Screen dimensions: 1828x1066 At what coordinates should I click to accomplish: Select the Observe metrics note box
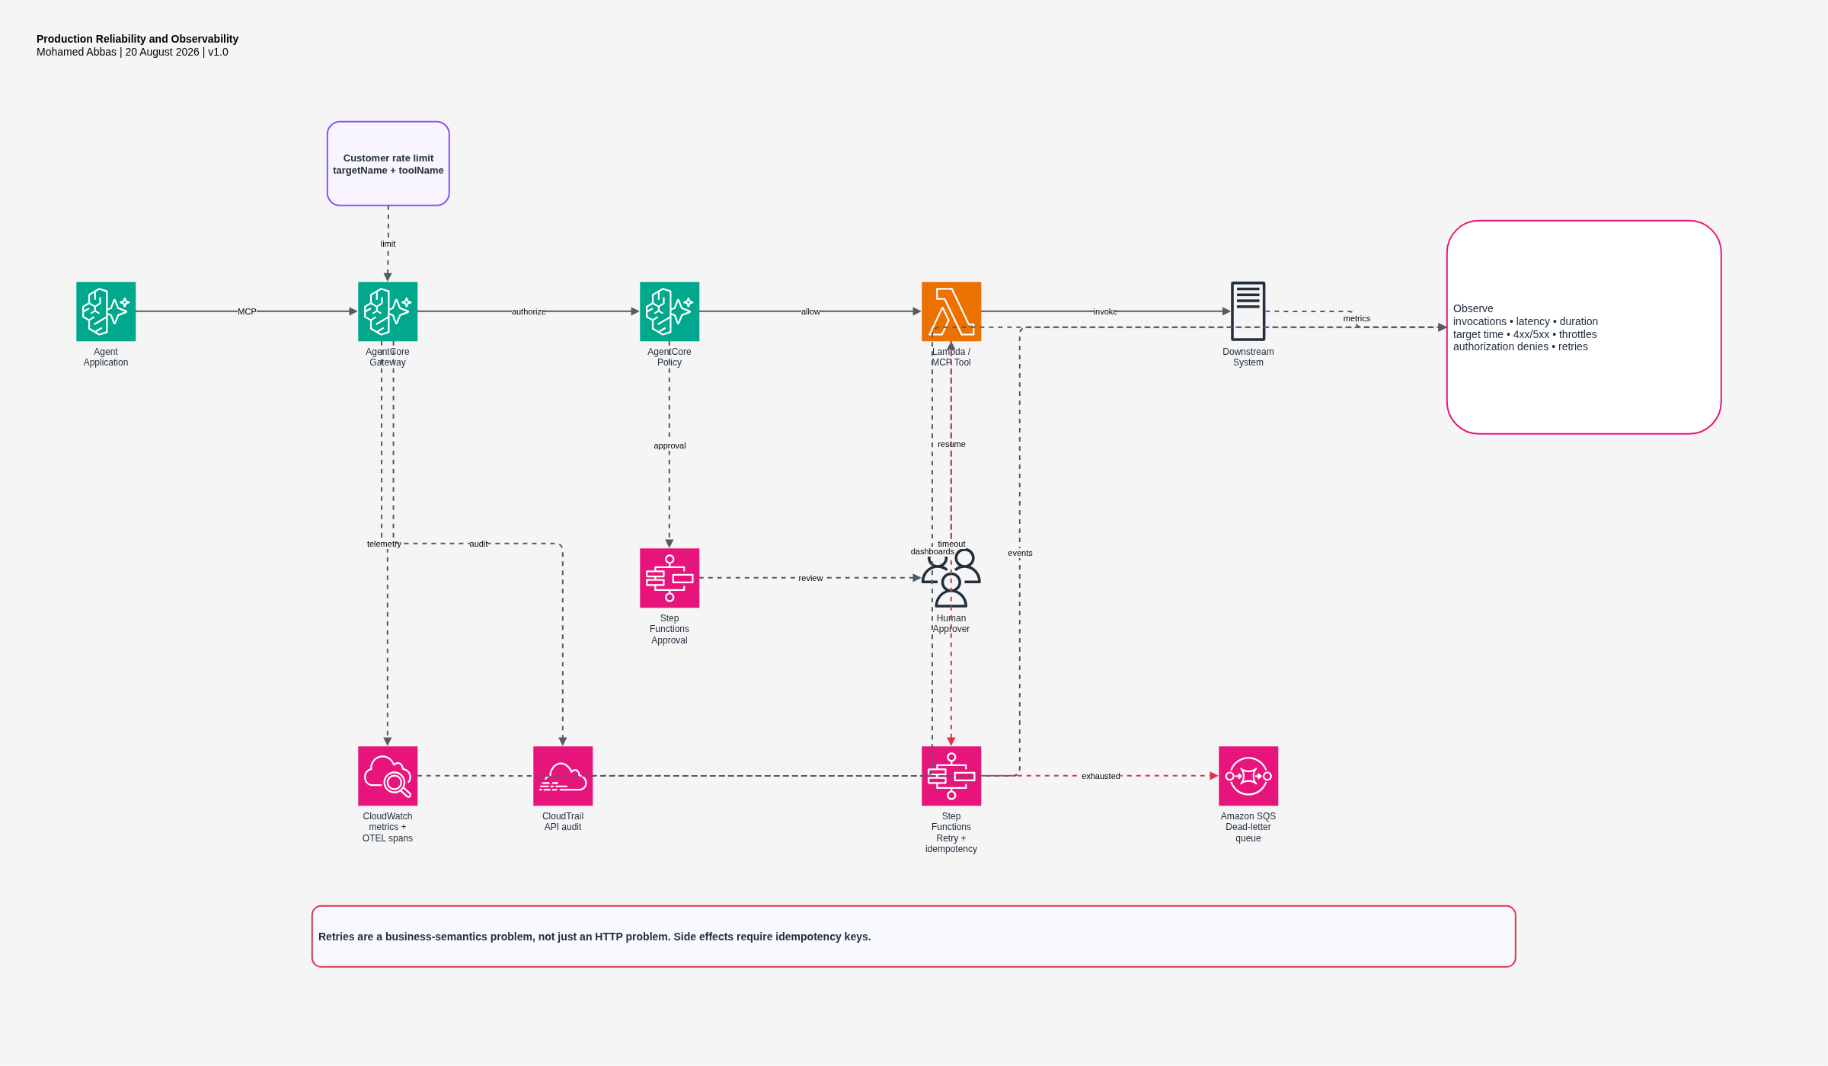(1584, 327)
